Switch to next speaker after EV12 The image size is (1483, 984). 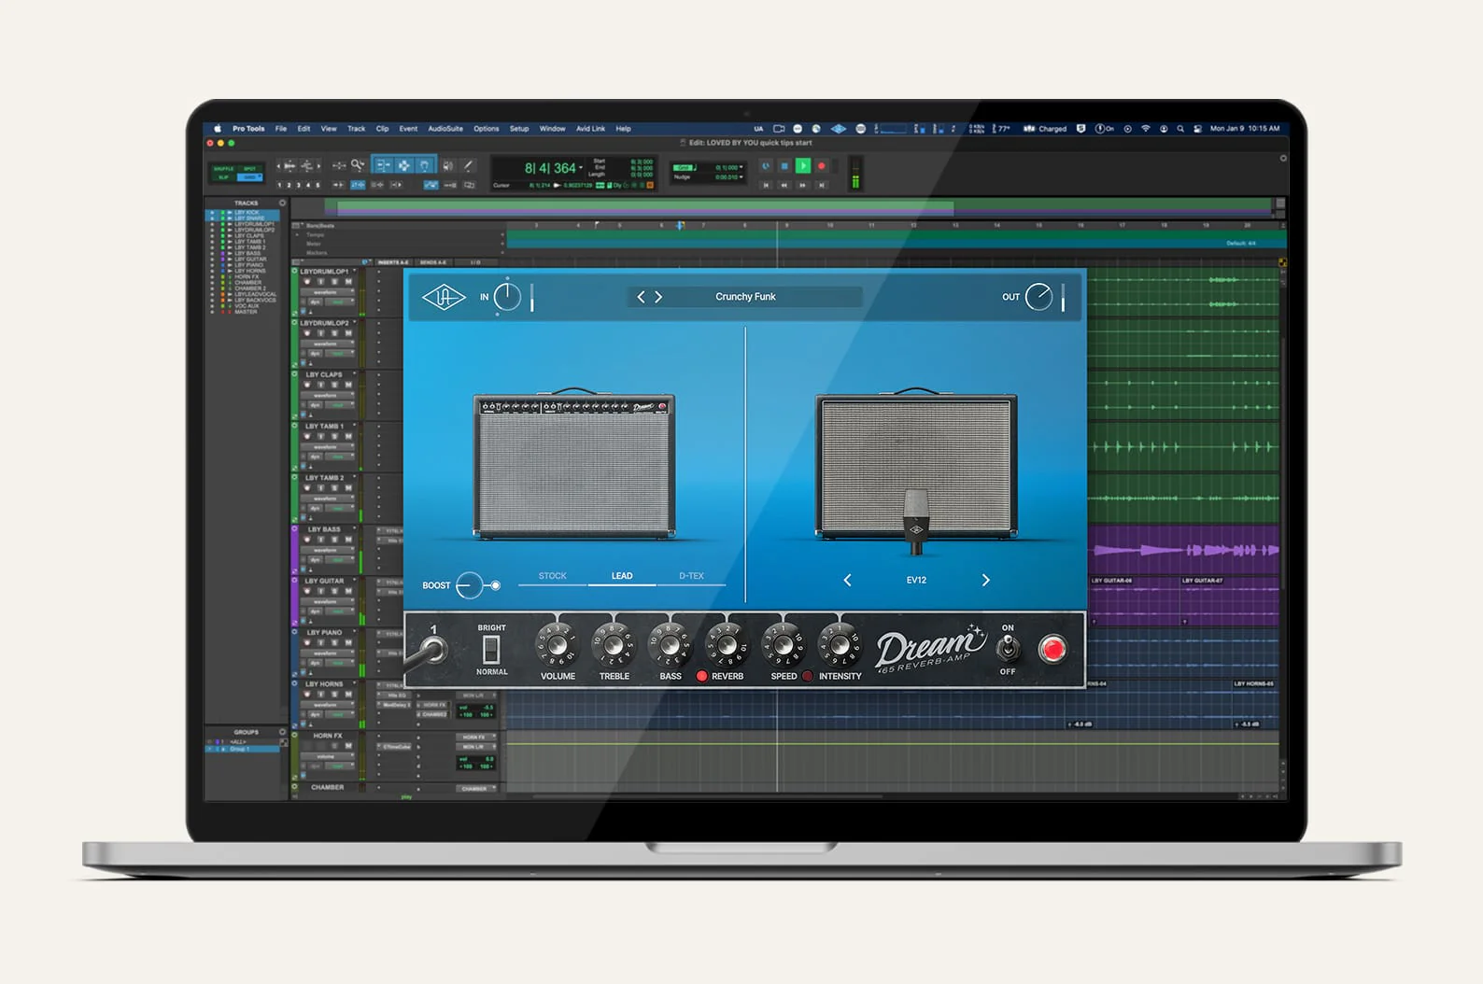(x=985, y=580)
